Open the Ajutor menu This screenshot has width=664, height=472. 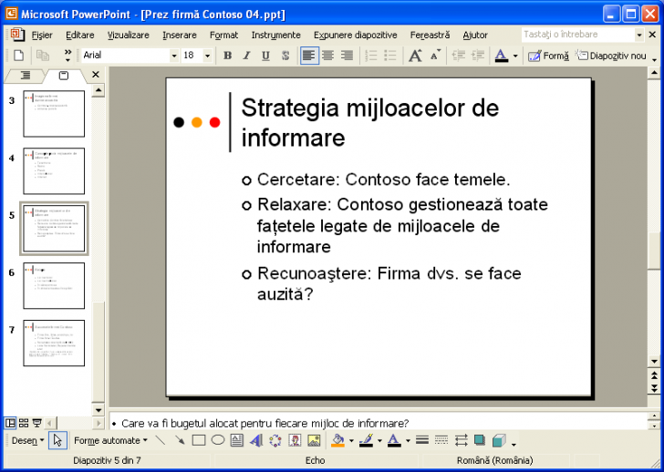pyautogui.click(x=475, y=36)
